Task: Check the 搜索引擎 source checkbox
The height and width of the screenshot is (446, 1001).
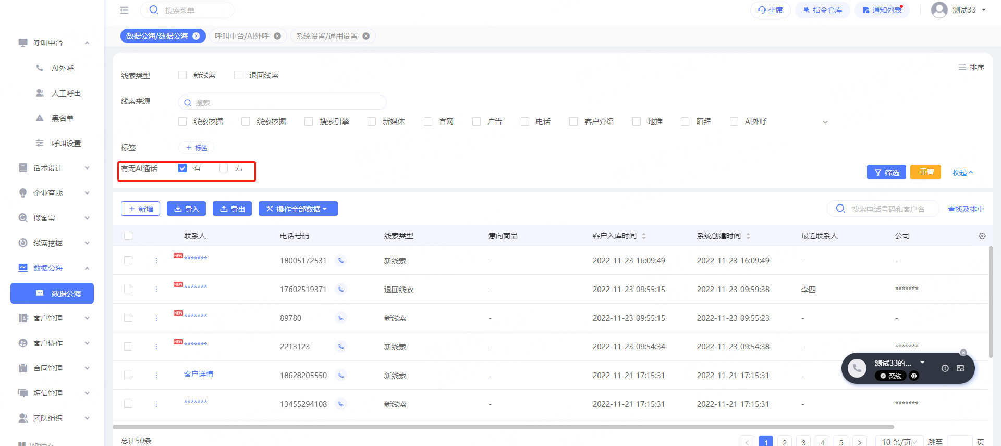Action: coord(309,122)
